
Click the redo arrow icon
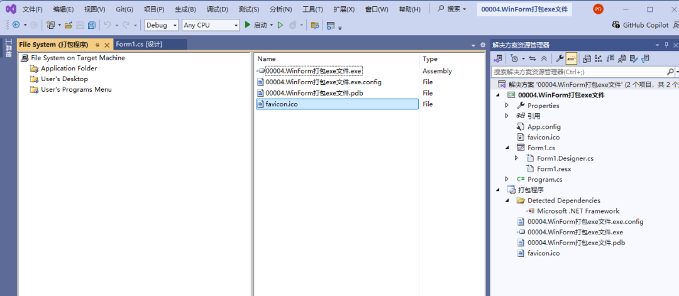point(126,25)
